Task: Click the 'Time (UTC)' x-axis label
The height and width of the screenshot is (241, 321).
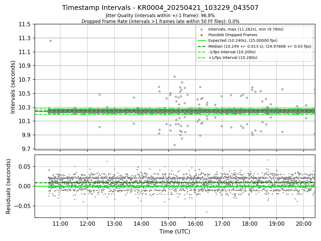Action: (175, 232)
